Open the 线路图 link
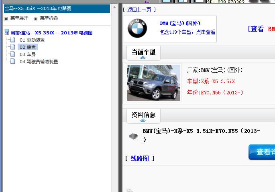This screenshot has height=192, width=275. [x=140, y=158]
